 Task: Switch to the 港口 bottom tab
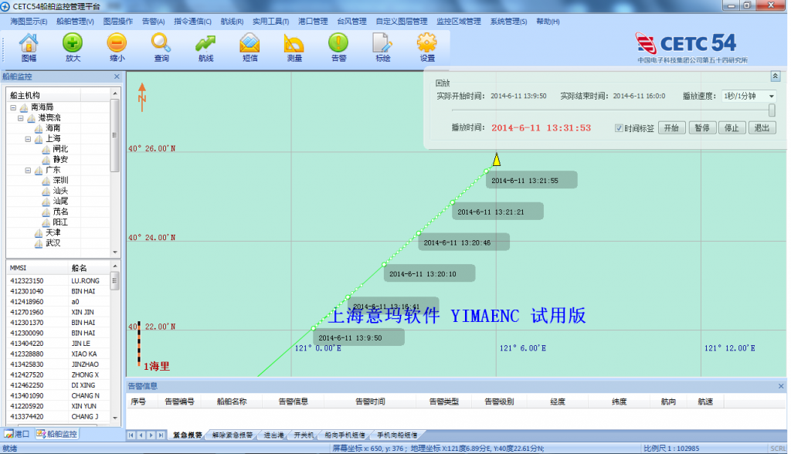tap(17, 434)
